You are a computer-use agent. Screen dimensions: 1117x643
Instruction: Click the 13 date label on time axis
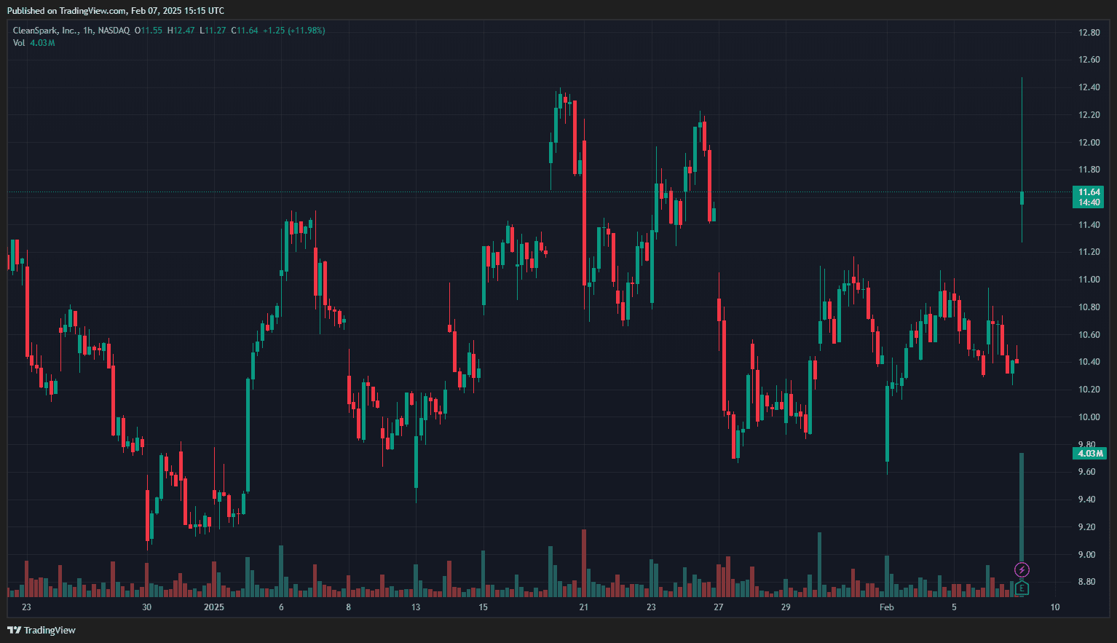(x=416, y=607)
